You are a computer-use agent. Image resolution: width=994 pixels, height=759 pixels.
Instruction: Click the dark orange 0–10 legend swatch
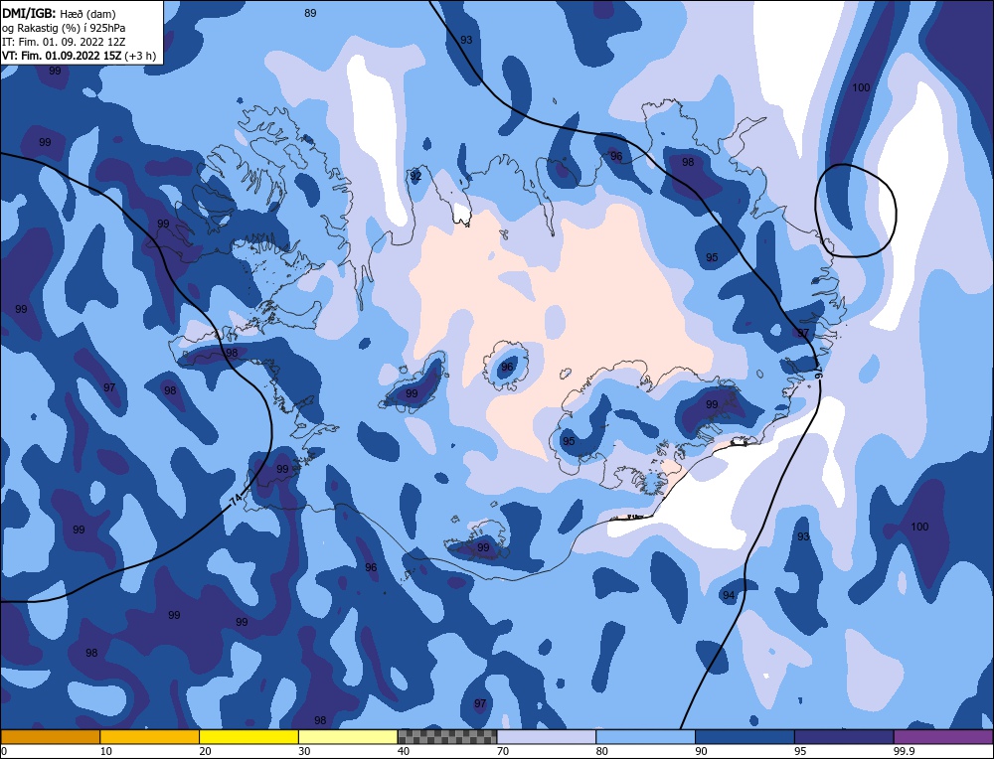pyautogui.click(x=50, y=737)
